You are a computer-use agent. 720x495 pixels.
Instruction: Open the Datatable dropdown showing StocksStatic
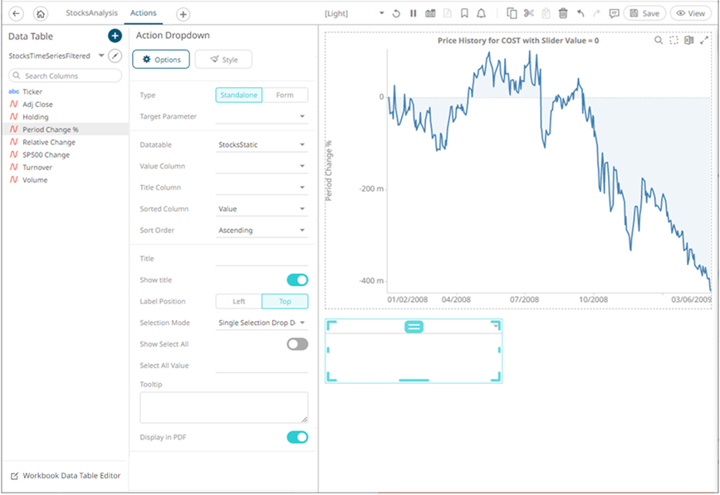tap(261, 145)
